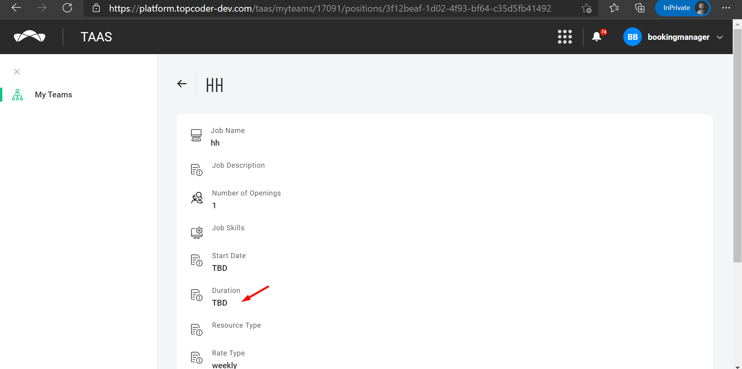Select the Start Date value TBD
The width and height of the screenshot is (742, 369).
click(220, 268)
